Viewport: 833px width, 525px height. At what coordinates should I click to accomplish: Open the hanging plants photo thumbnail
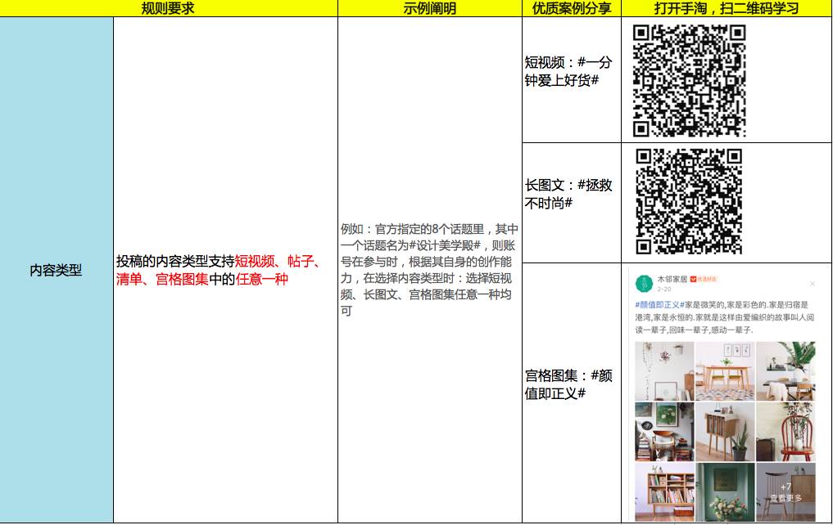point(663,370)
